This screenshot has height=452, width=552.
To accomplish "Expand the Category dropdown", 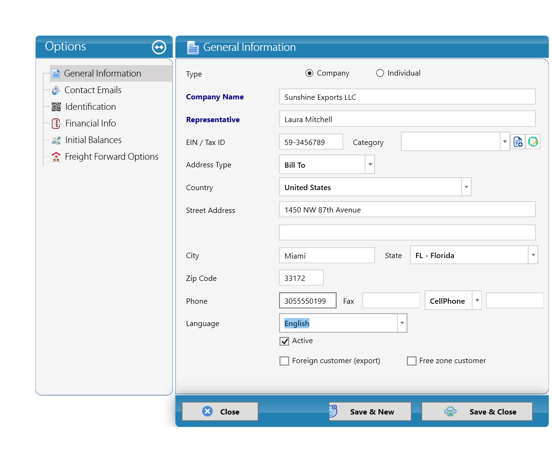I will coord(505,142).
